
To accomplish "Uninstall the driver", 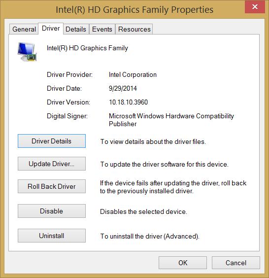I will click(52, 236).
